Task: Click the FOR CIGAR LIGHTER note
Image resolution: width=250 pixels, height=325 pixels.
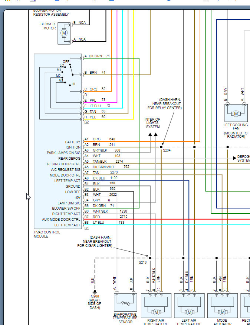Action: click(x=95, y=245)
